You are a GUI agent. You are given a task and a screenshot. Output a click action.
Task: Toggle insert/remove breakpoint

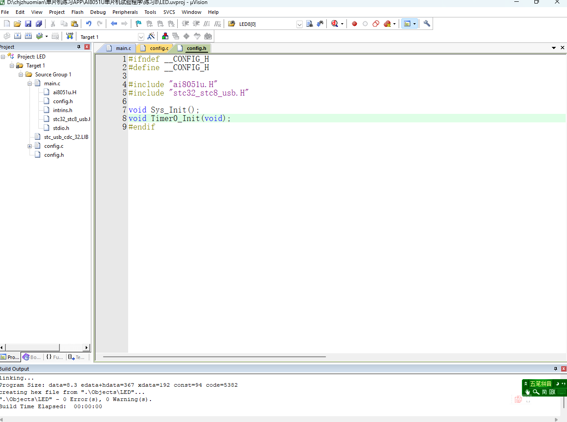(x=354, y=24)
